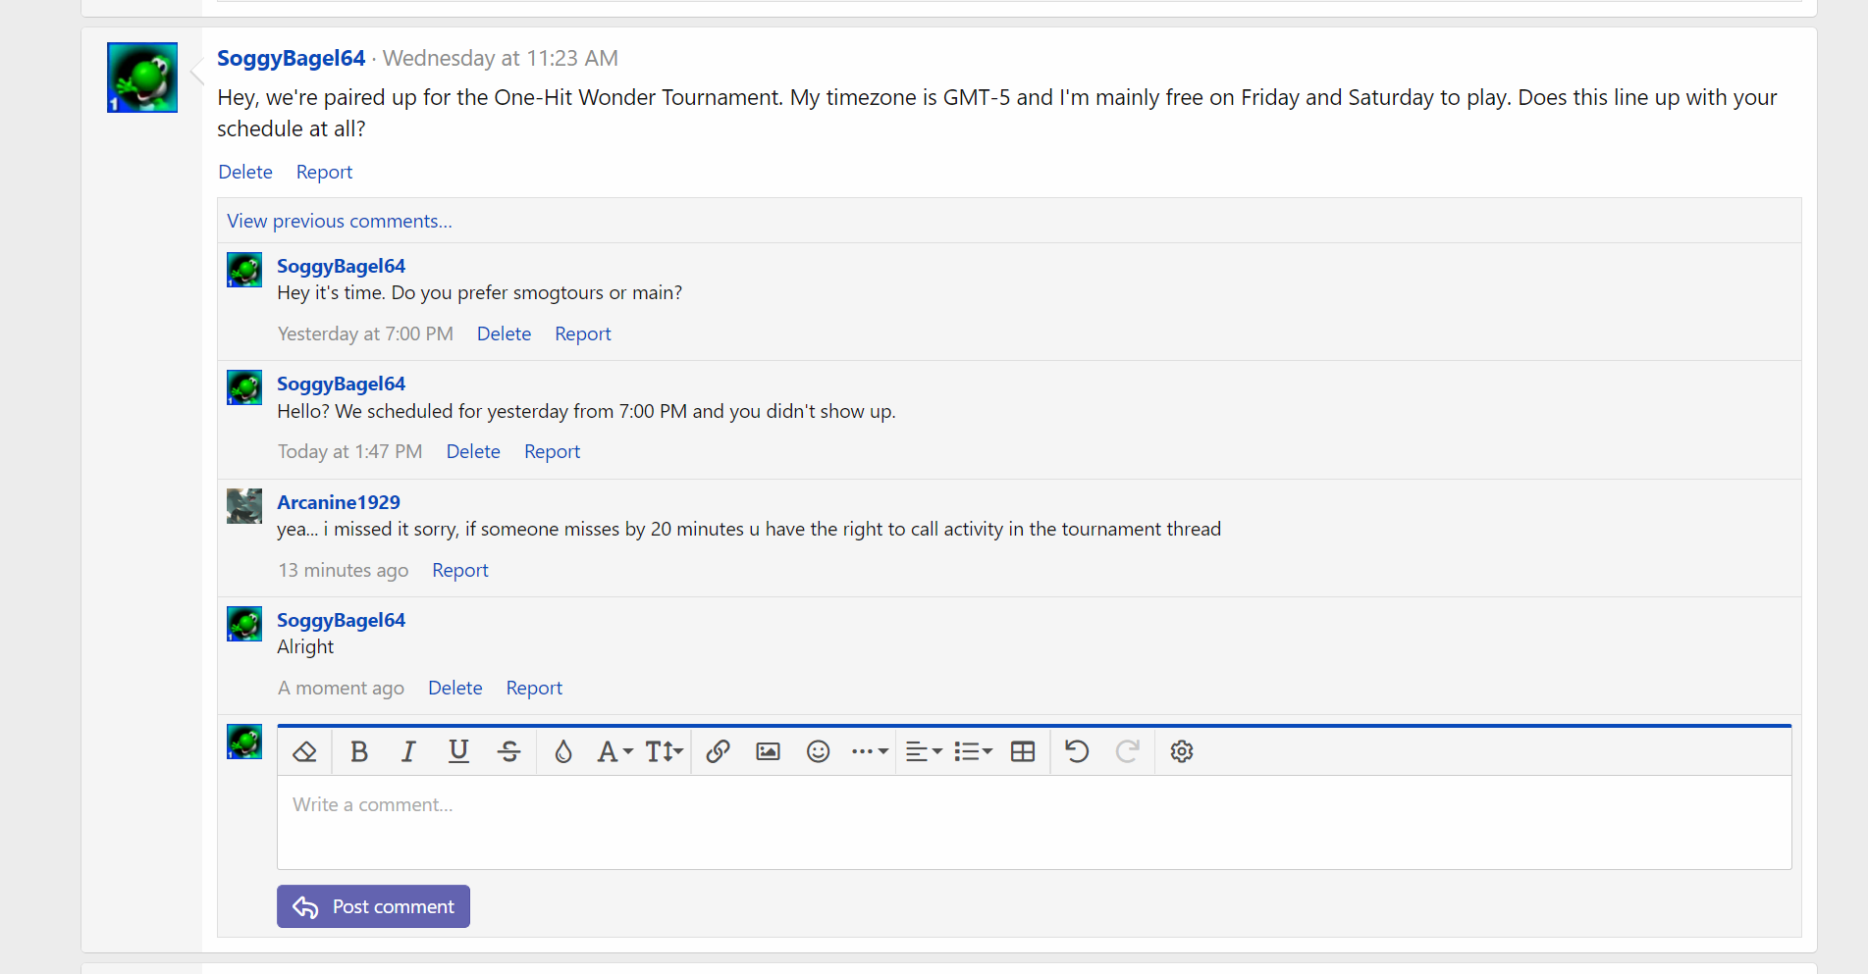This screenshot has width=1868, height=974.
Task: Open the smilies emoji picker
Action: (818, 751)
